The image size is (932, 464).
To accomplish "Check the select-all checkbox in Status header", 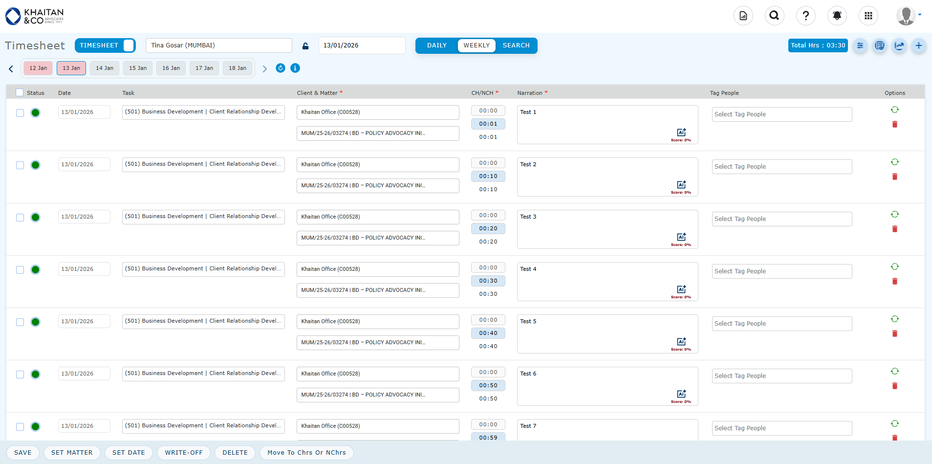I will pyautogui.click(x=20, y=92).
